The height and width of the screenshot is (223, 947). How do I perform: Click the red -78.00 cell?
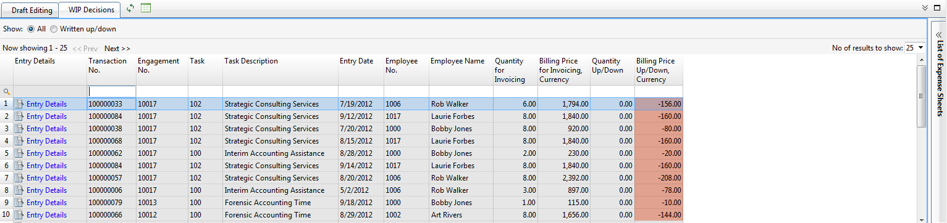coord(659,190)
